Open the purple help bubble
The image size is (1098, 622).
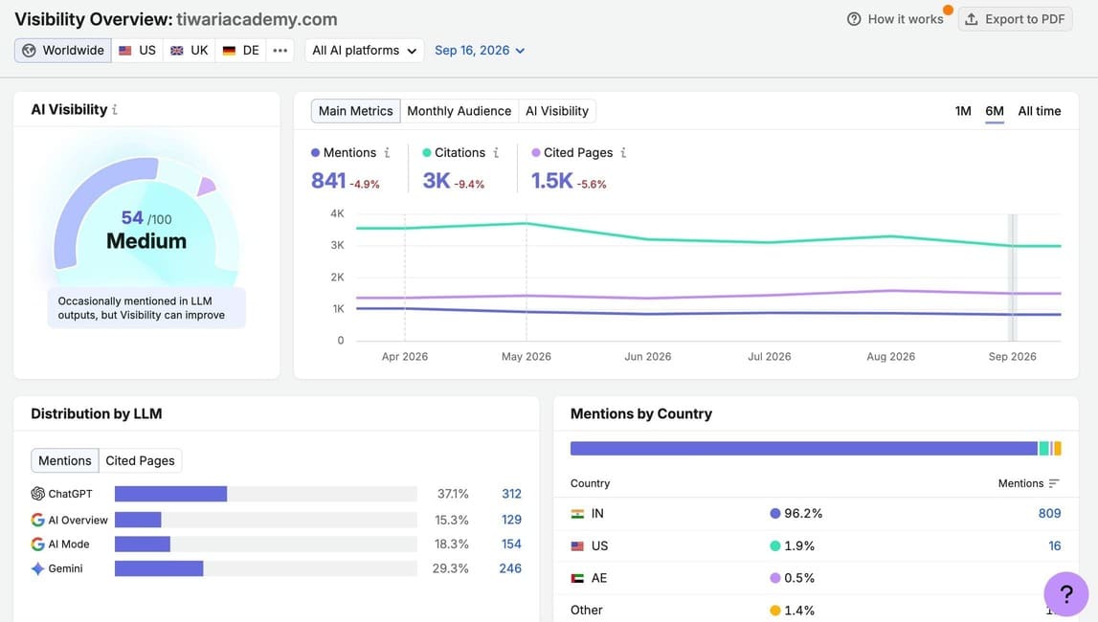coord(1065,594)
